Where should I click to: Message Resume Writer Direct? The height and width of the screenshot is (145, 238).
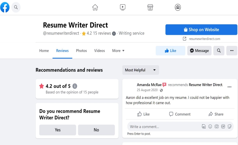pyautogui.click(x=199, y=51)
